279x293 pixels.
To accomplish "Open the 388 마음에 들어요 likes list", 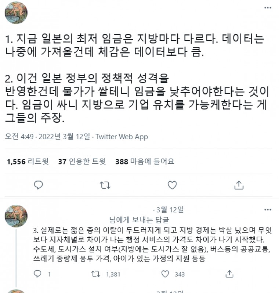I will tap(144, 162).
